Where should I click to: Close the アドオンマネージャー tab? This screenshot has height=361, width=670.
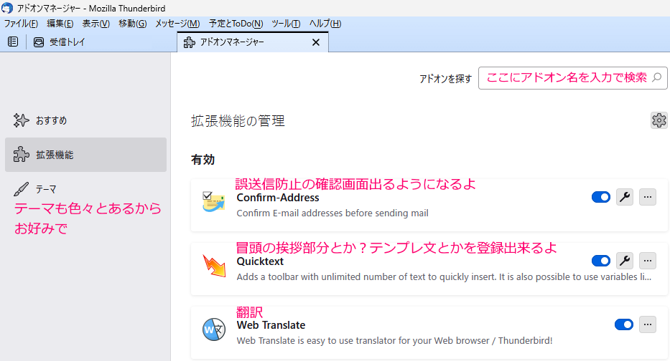pyautogui.click(x=316, y=42)
